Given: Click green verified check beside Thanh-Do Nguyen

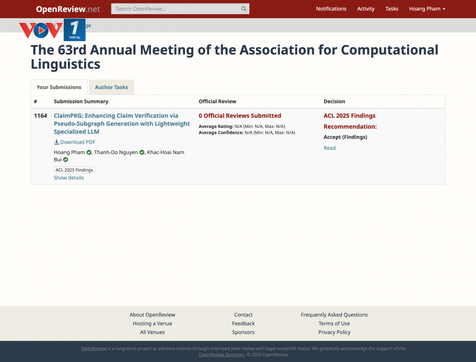Looking at the screenshot, I should 142,152.
